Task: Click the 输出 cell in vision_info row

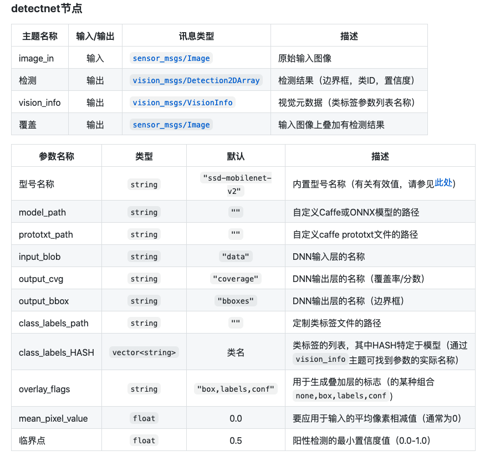Action: 95,103
